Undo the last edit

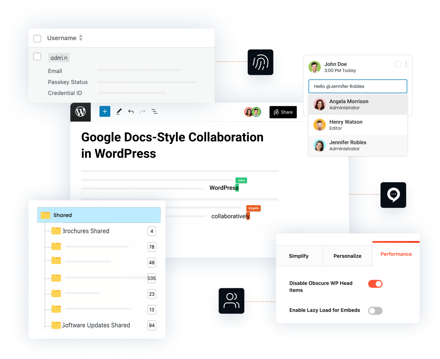(x=131, y=112)
